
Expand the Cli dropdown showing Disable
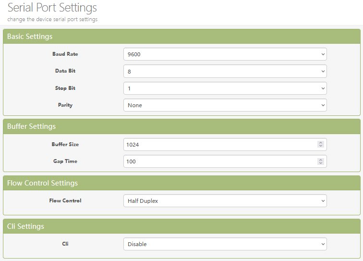click(x=225, y=244)
